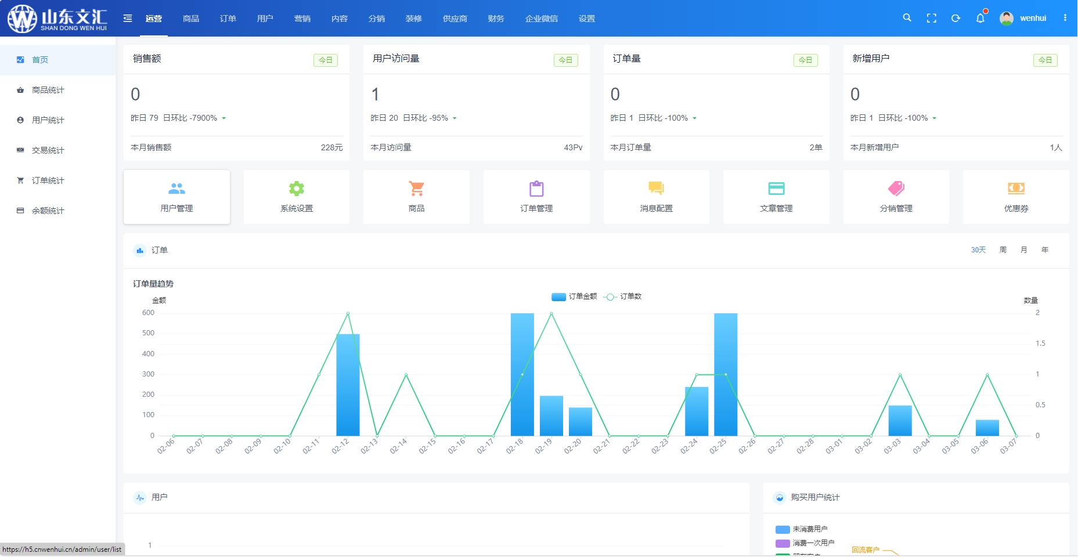
Task: Click the 用户访问量 day-over-day down arrow
Action: tap(455, 118)
